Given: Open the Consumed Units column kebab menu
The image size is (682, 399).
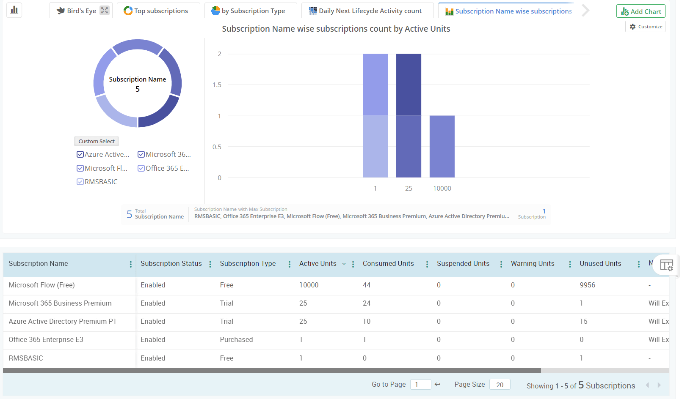Looking at the screenshot, I should 428,264.
